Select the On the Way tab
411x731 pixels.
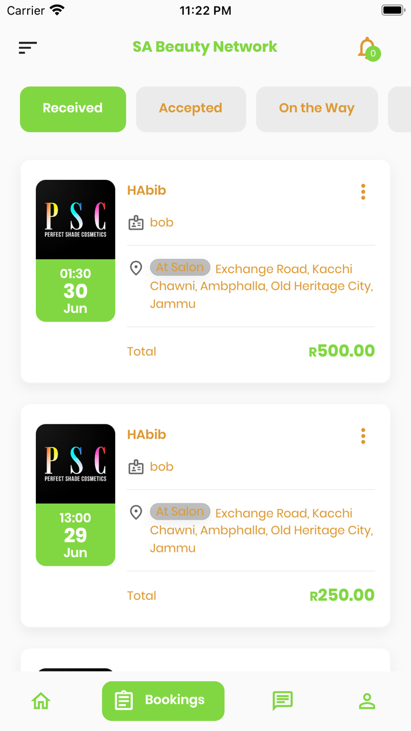316,109
